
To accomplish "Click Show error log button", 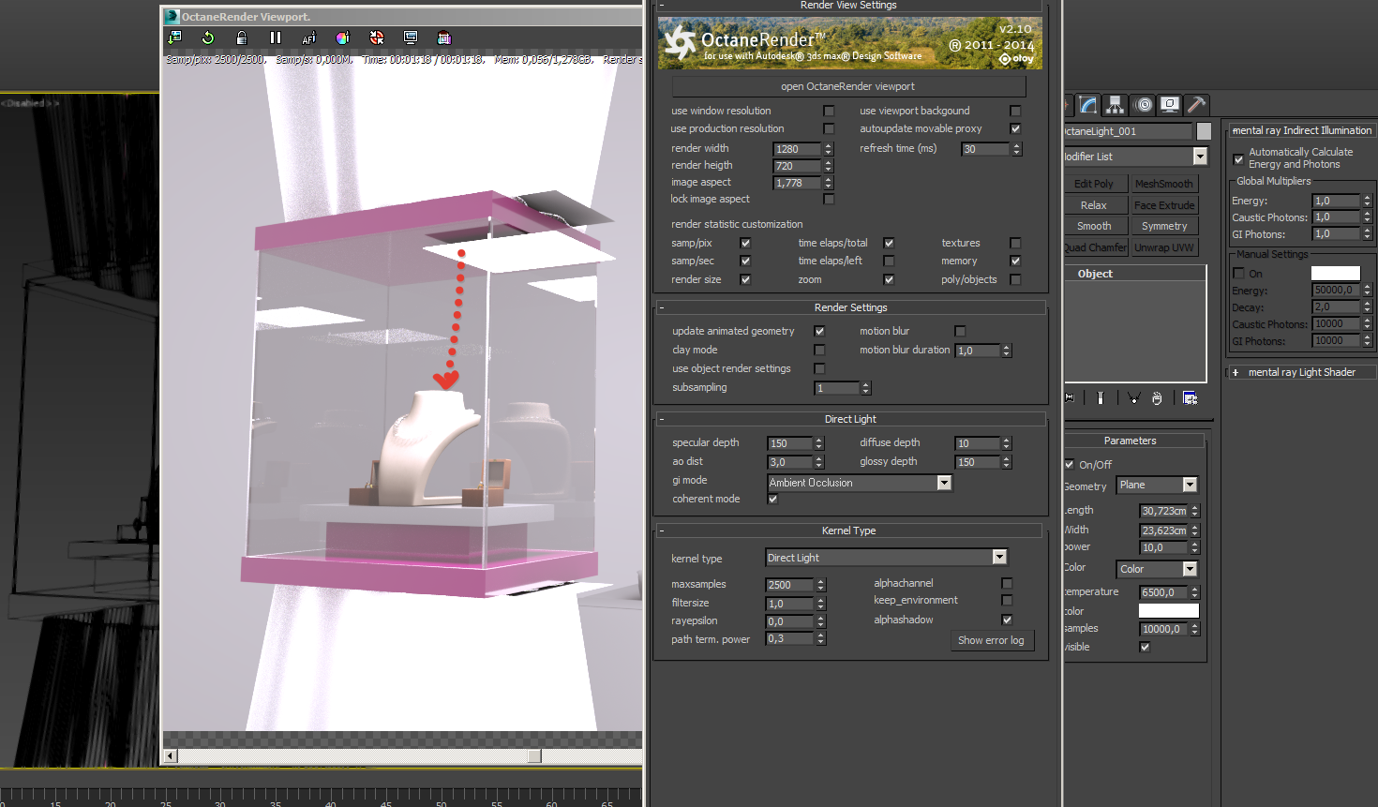I will pos(991,640).
